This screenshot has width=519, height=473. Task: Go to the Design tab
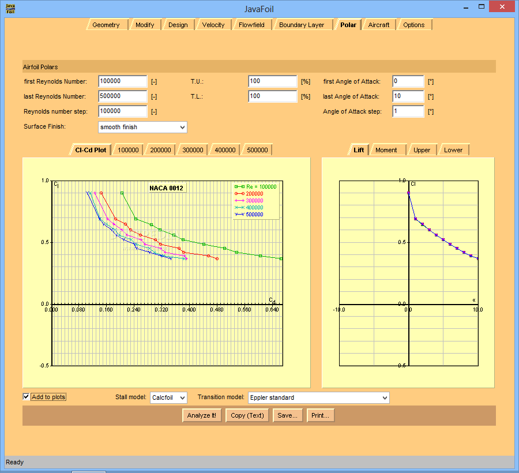pyautogui.click(x=178, y=25)
